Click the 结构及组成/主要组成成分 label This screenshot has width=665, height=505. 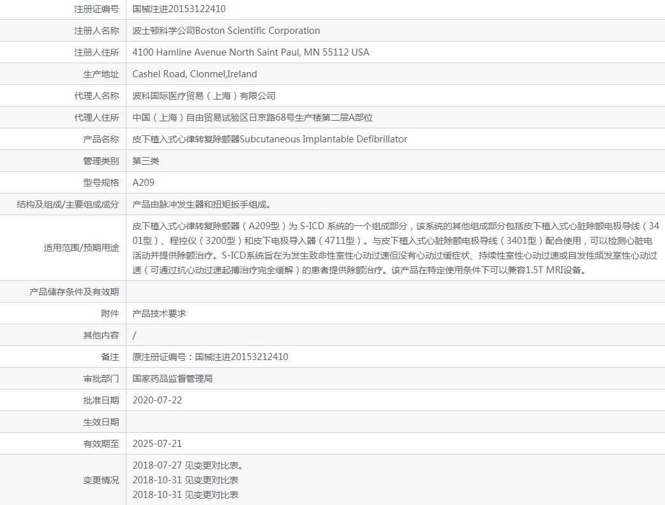pyautogui.click(x=68, y=204)
